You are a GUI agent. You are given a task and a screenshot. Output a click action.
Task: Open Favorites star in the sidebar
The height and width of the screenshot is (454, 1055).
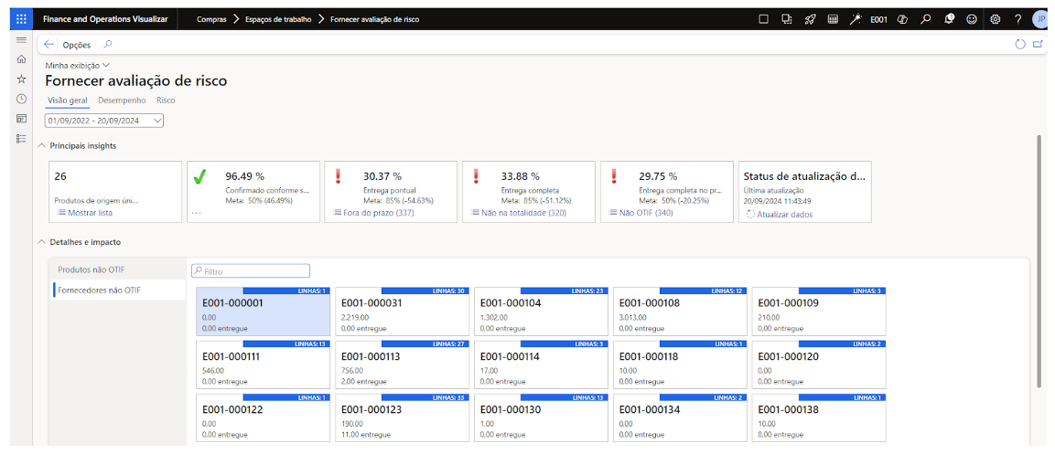click(x=21, y=79)
